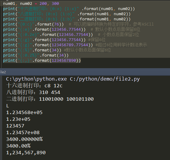Click output value '1.23e+05'

(18, 119)
